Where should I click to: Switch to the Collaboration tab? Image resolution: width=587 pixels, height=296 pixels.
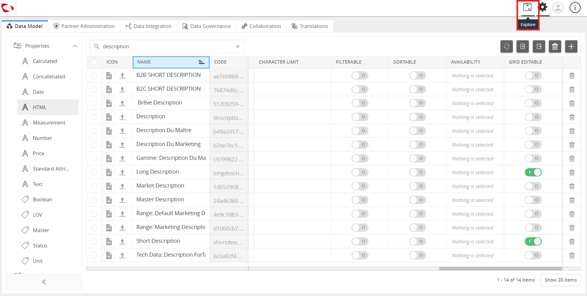click(261, 26)
